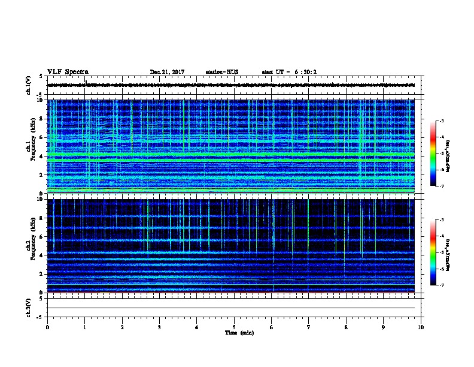Click the time axis tick label "5"
474x367 pixels.
click(234, 327)
